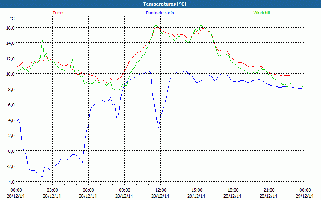321x200 pixels.
Task: Click the '03:00' time axis label
Action: (x=53, y=190)
